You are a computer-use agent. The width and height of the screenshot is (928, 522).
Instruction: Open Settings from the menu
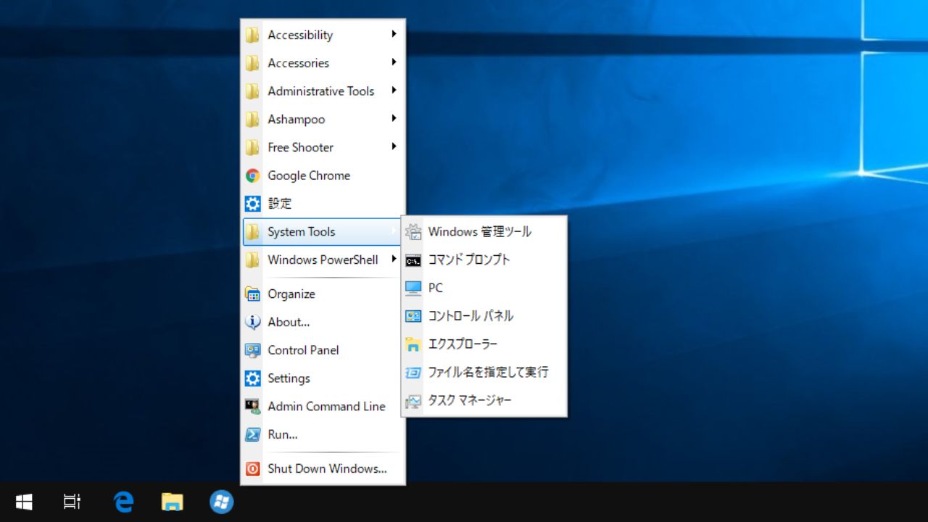coord(323,378)
